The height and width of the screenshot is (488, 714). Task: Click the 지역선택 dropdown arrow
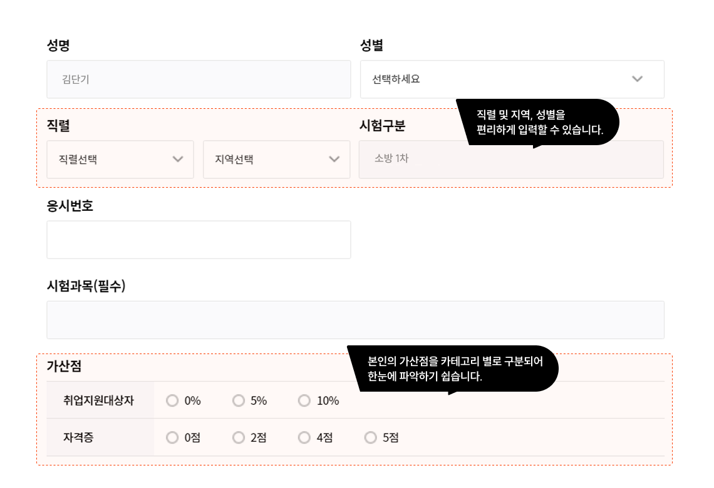[x=333, y=159]
